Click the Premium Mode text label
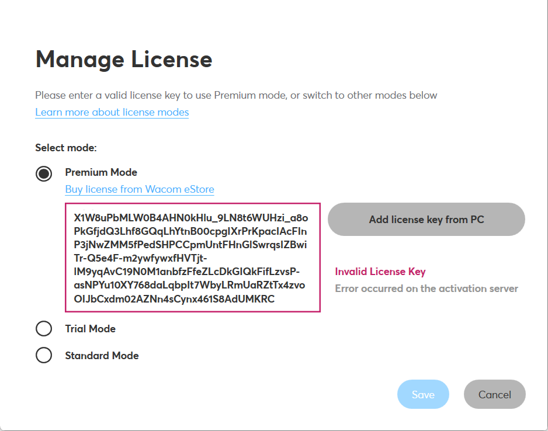548x431 pixels. 101,172
